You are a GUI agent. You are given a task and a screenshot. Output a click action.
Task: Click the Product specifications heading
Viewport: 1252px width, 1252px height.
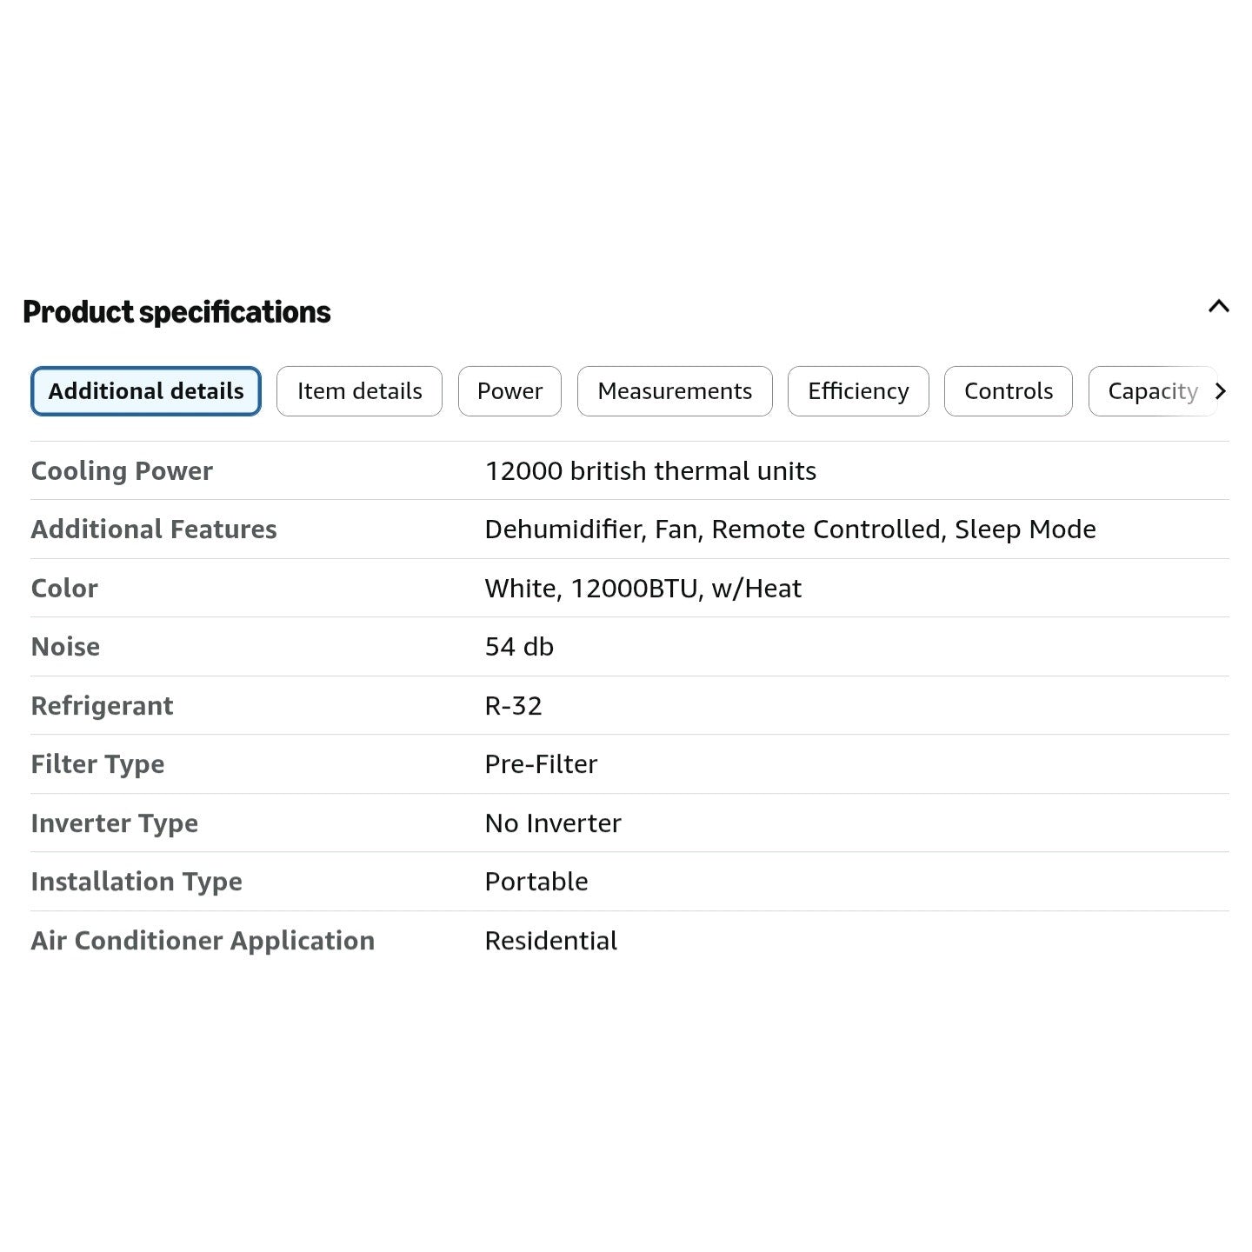tap(176, 312)
